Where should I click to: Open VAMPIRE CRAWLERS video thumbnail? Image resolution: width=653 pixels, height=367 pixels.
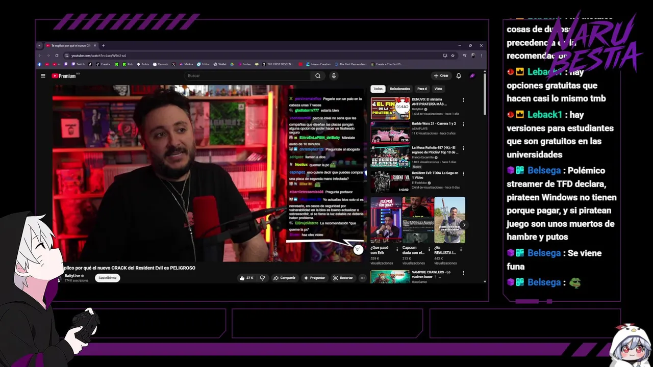click(x=390, y=277)
